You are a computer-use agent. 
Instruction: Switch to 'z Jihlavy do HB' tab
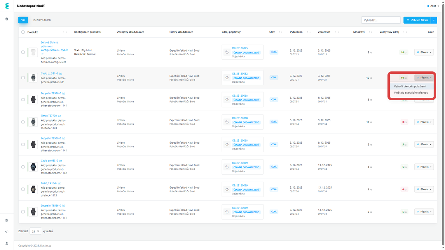point(42,20)
